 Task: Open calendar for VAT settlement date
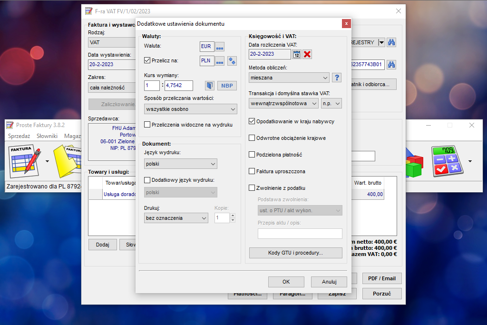[297, 54]
